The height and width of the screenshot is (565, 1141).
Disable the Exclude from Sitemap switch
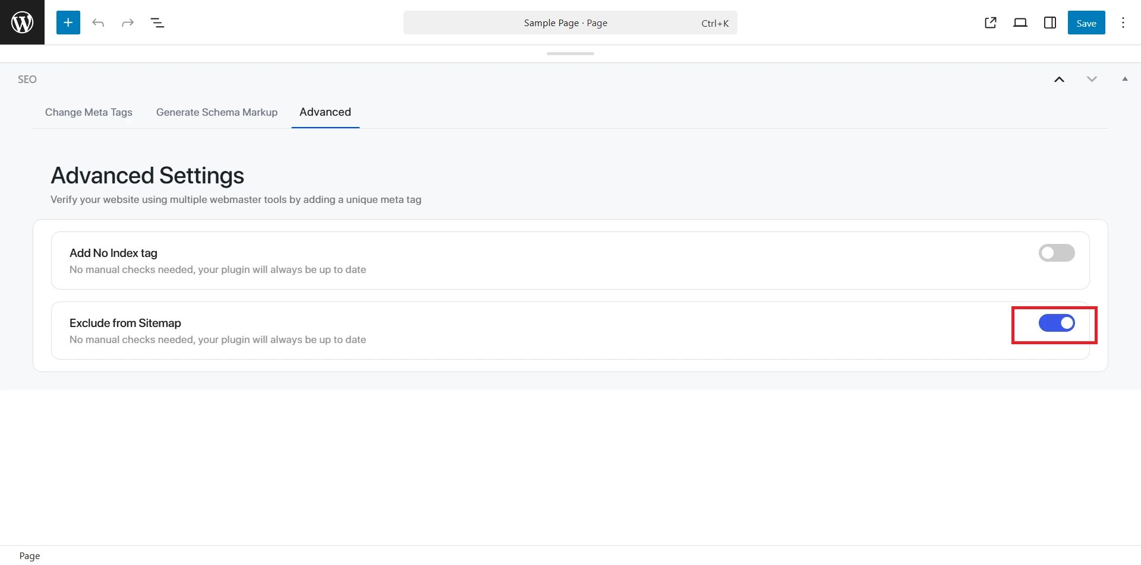[1056, 323]
